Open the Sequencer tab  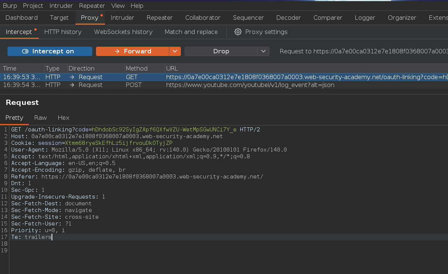(248, 18)
